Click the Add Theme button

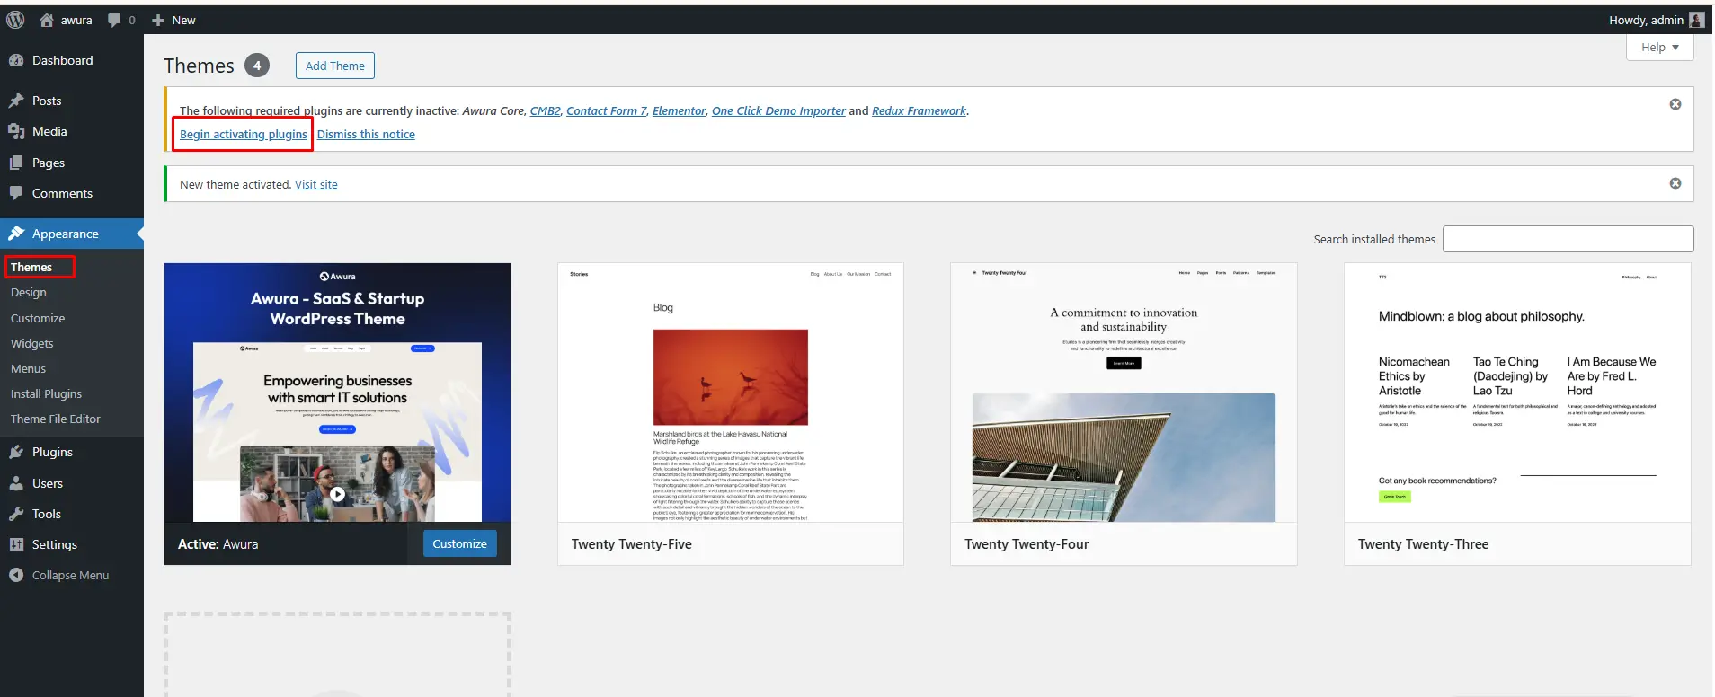tap(335, 66)
